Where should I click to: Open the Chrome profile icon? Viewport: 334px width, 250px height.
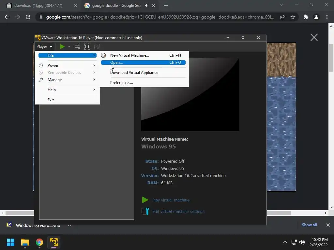[x=316, y=17]
